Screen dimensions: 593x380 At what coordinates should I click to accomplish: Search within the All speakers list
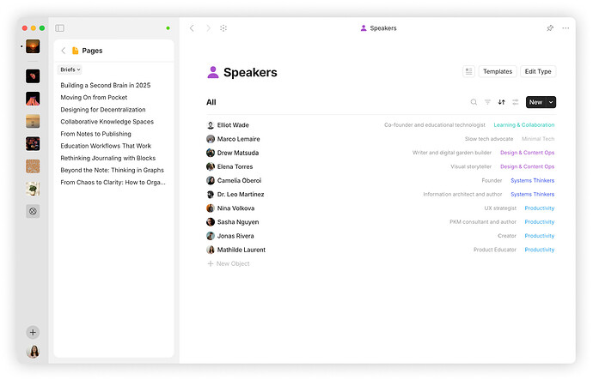click(474, 102)
